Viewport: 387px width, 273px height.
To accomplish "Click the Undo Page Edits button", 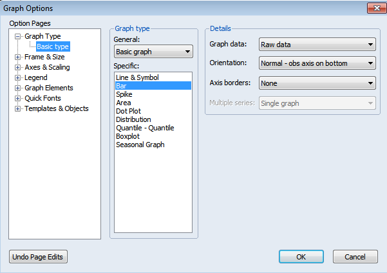I will (39, 257).
